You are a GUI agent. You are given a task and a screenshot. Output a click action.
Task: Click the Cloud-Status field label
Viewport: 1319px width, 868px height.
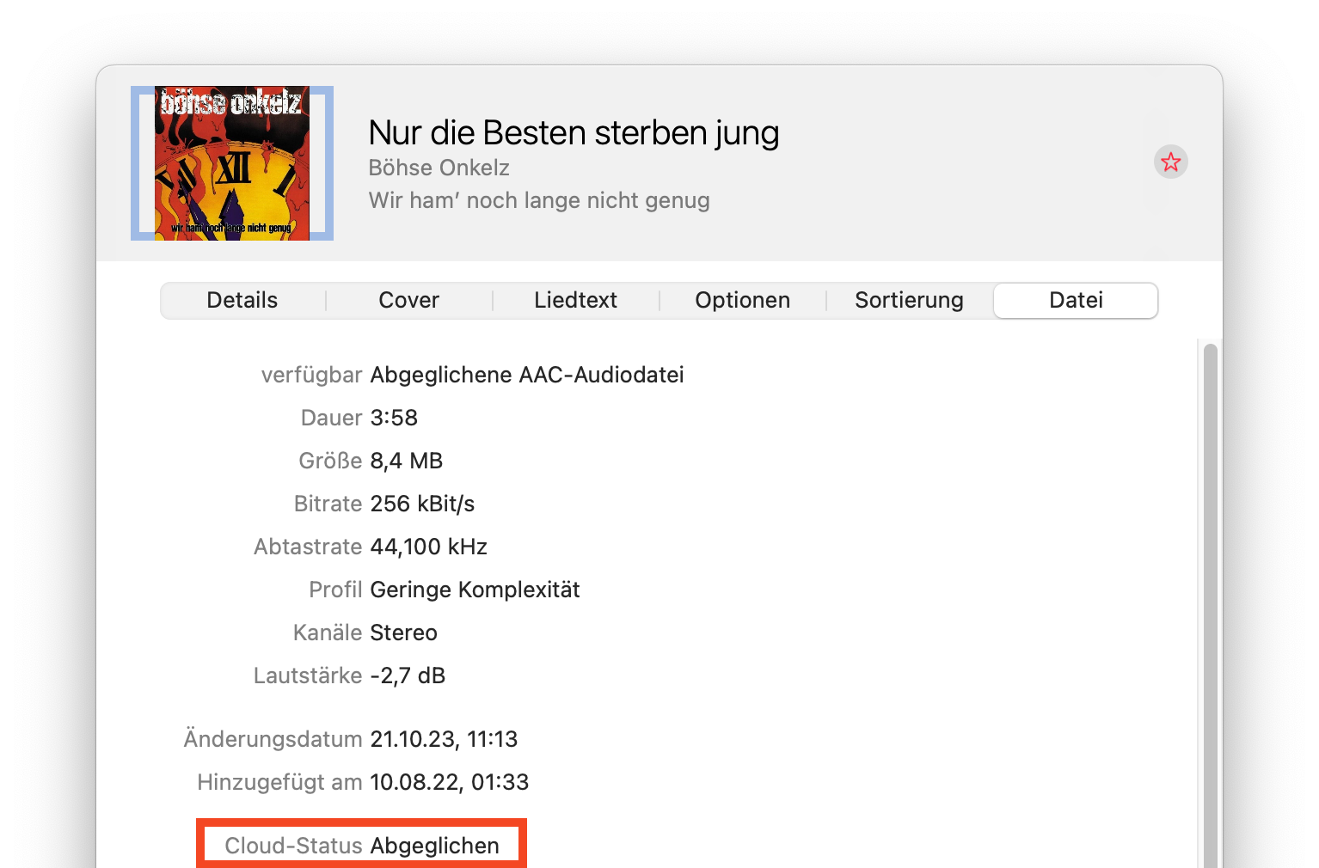[293, 846]
